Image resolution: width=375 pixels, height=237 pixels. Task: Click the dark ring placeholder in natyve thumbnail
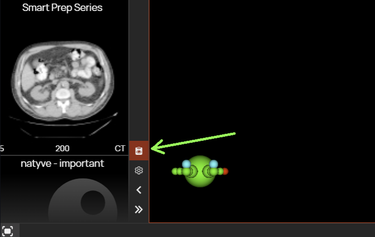[x=83, y=200]
